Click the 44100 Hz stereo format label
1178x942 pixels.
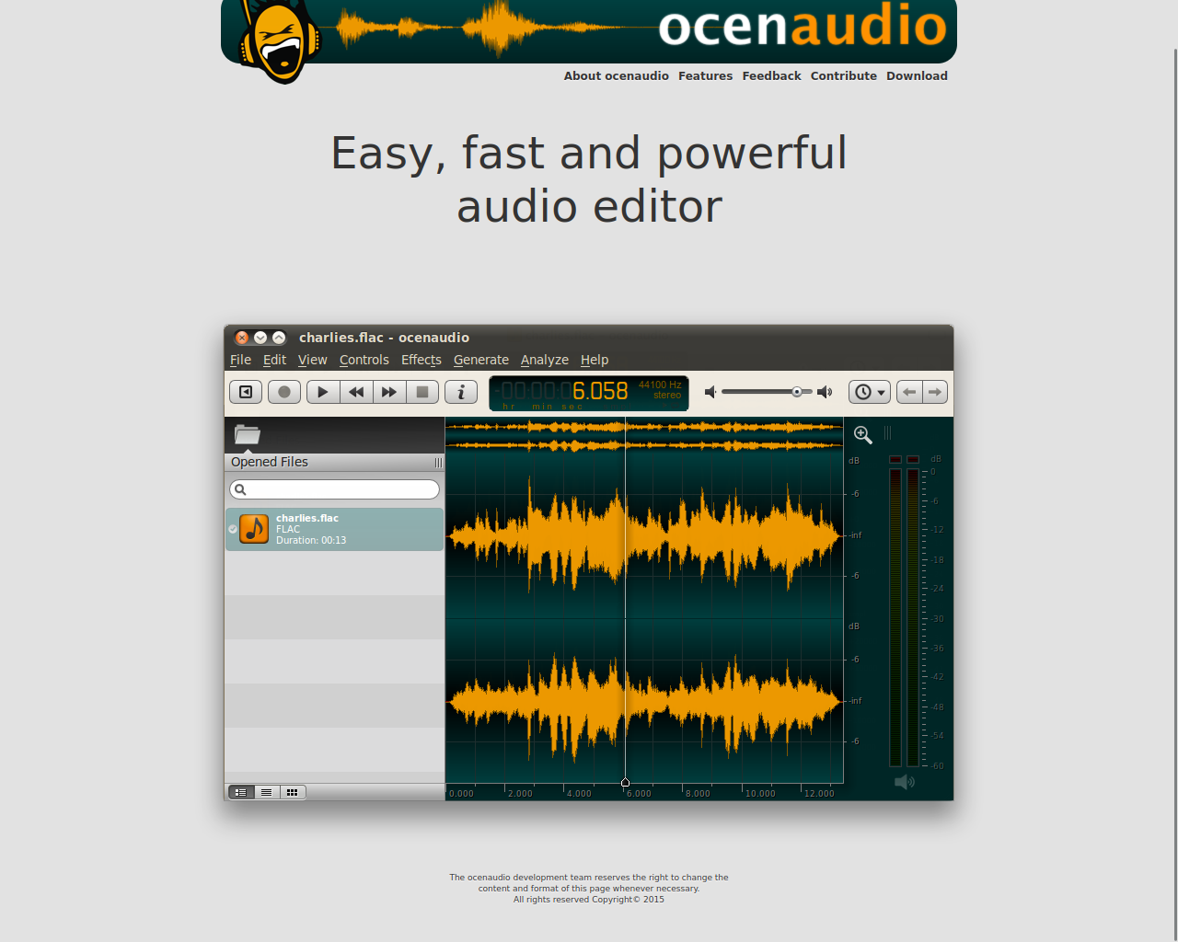(660, 390)
